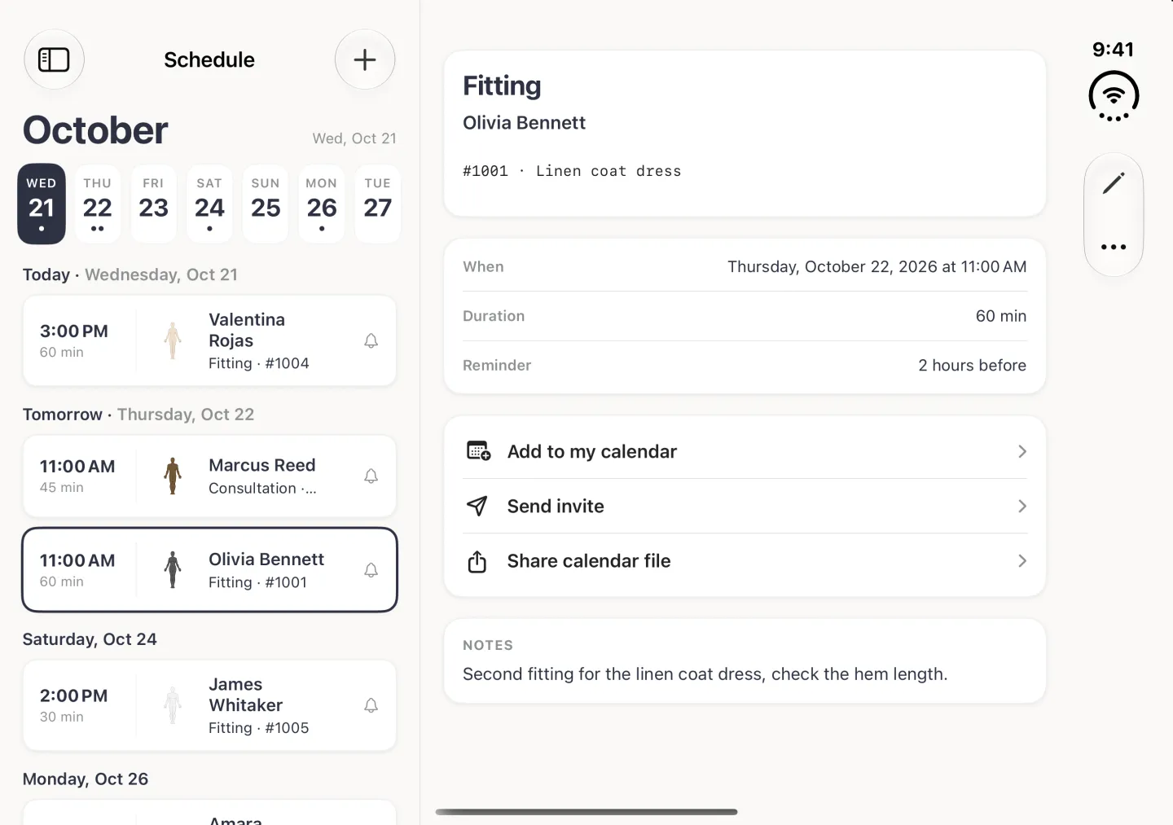Open Share calendar file chevron
This screenshot has width=1173, height=825.
pos(1022,561)
